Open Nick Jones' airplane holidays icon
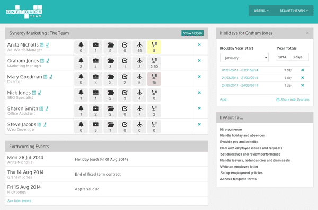Viewport: 318px width, 210px height. tap(139, 95)
